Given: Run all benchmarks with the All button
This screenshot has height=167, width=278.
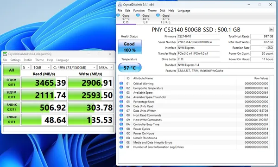Looking at the screenshot, I should (12, 70).
